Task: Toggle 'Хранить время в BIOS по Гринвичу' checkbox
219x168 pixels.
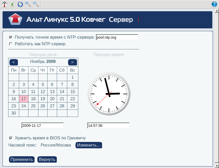Action: coord(11,138)
